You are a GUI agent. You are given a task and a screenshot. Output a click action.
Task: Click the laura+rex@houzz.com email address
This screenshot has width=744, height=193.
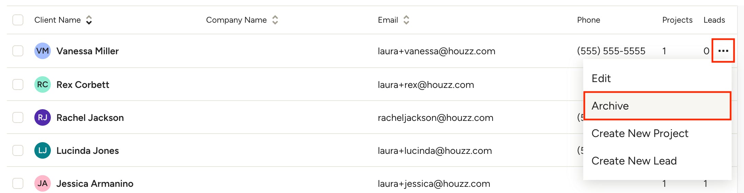pos(426,85)
